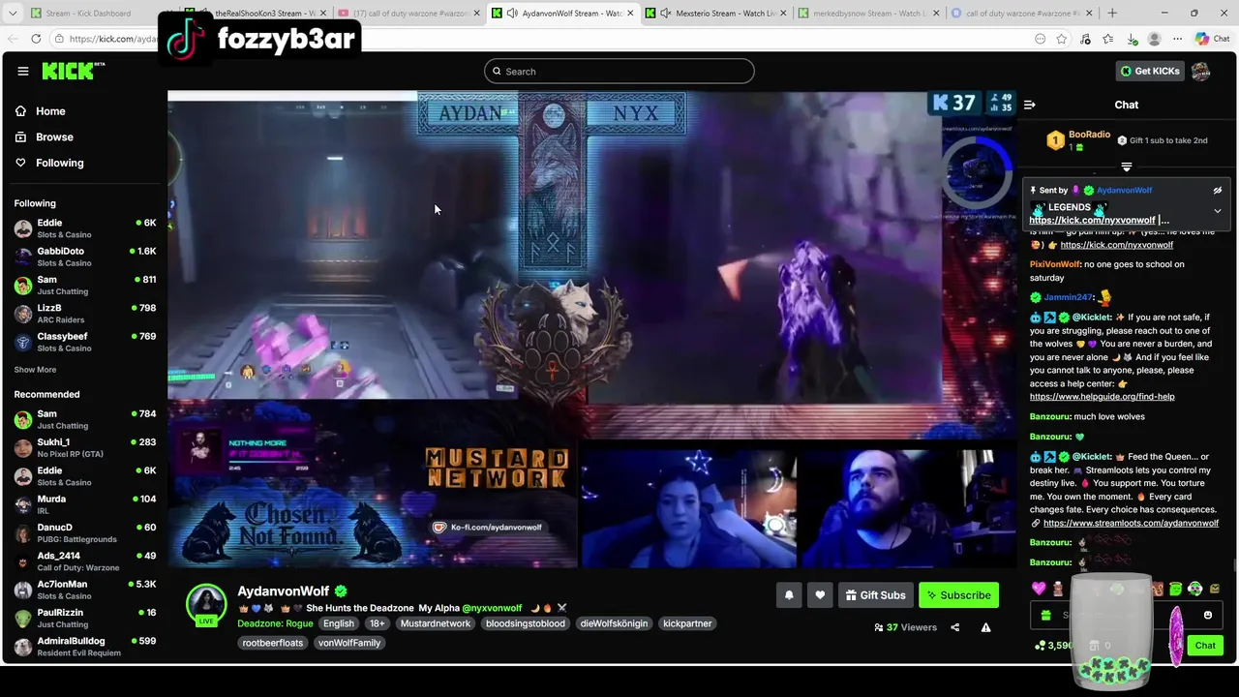The image size is (1239, 697).
Task: Send message with Chat button
Action: 1205,646
